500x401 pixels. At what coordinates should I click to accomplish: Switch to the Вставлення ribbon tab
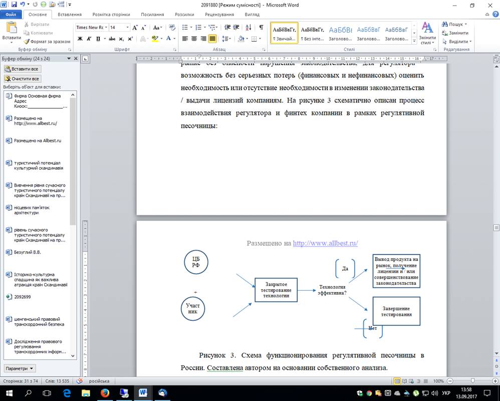point(70,15)
